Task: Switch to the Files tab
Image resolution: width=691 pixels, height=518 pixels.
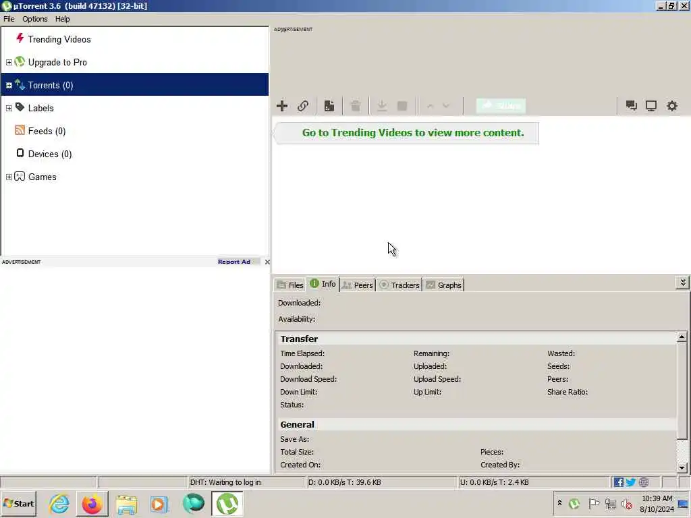Action: click(290, 285)
